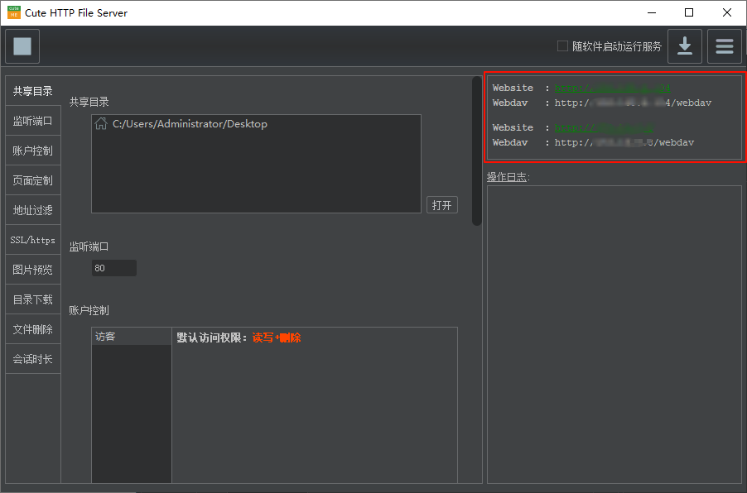The width and height of the screenshot is (747, 493).
Task: Click the port input field showing 80
Action: click(x=113, y=268)
